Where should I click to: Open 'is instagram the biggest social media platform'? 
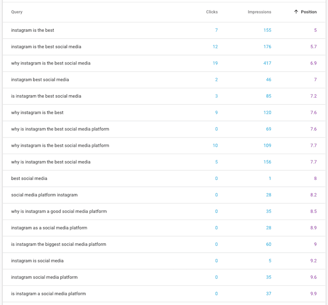tap(59, 244)
